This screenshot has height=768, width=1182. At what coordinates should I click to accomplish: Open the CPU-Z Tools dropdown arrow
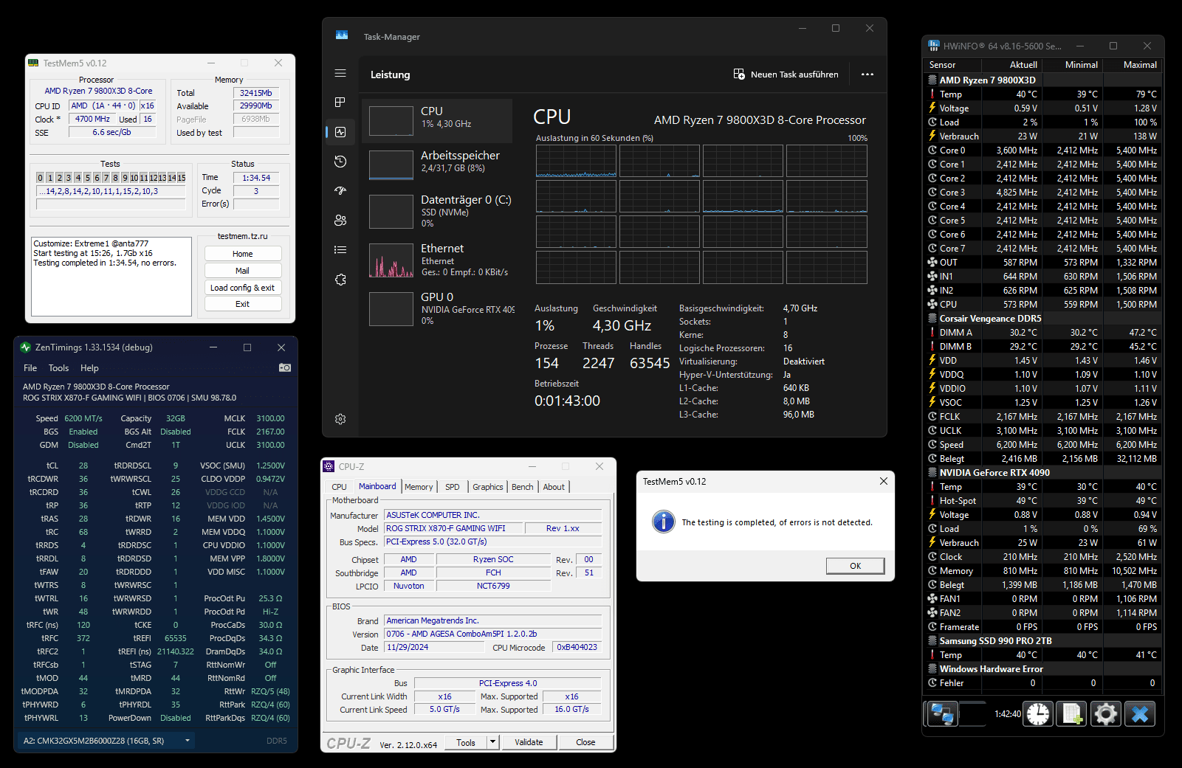493,742
